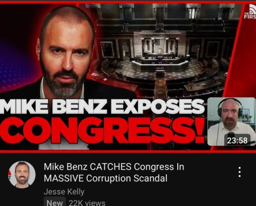Play the Mike Benz Exposes Congress thumbnail
The image size is (256, 206).
point(128,76)
